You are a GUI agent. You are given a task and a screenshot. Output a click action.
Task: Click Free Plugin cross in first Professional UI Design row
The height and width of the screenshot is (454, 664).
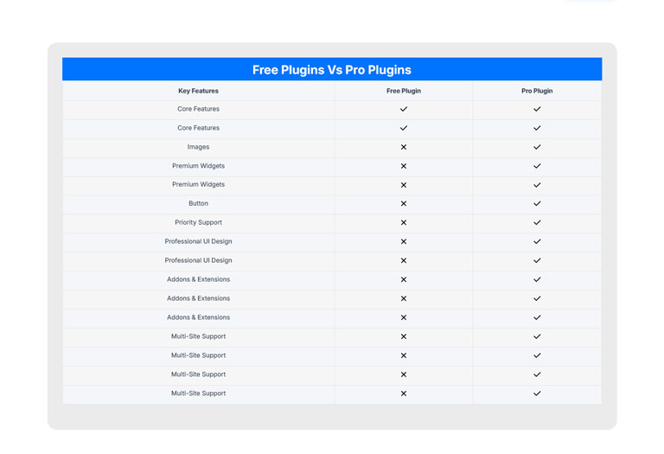tap(404, 241)
